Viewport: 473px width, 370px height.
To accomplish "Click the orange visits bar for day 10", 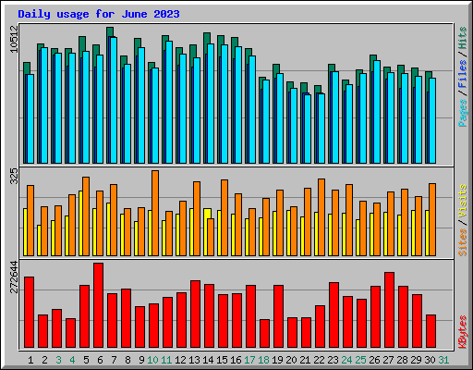I will pyautogui.click(x=155, y=213).
